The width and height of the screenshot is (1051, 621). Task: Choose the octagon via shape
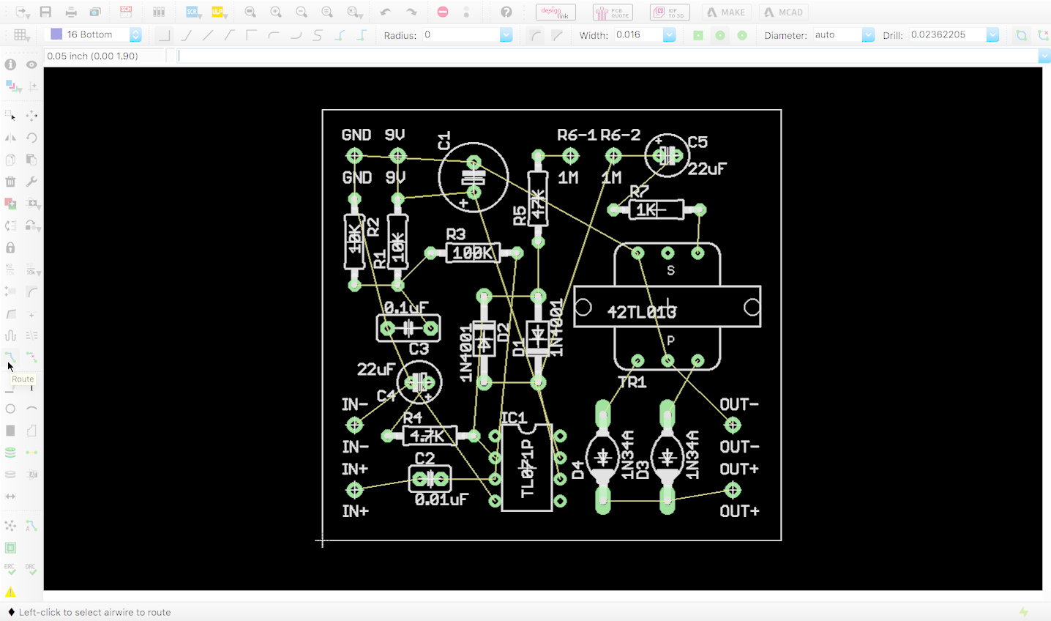click(742, 35)
